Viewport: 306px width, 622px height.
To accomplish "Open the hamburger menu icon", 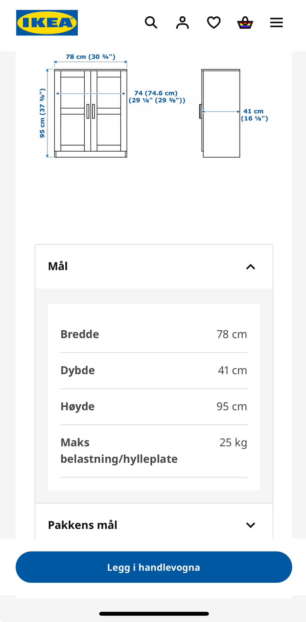I will pyautogui.click(x=276, y=23).
